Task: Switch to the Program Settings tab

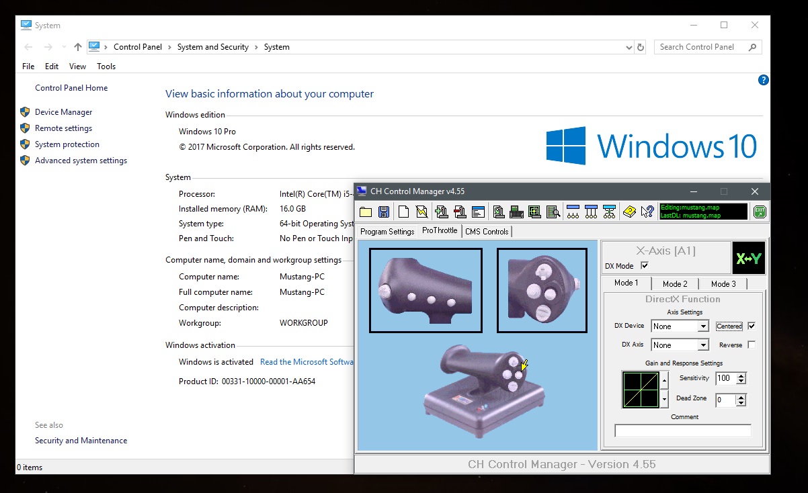Action: (x=387, y=232)
